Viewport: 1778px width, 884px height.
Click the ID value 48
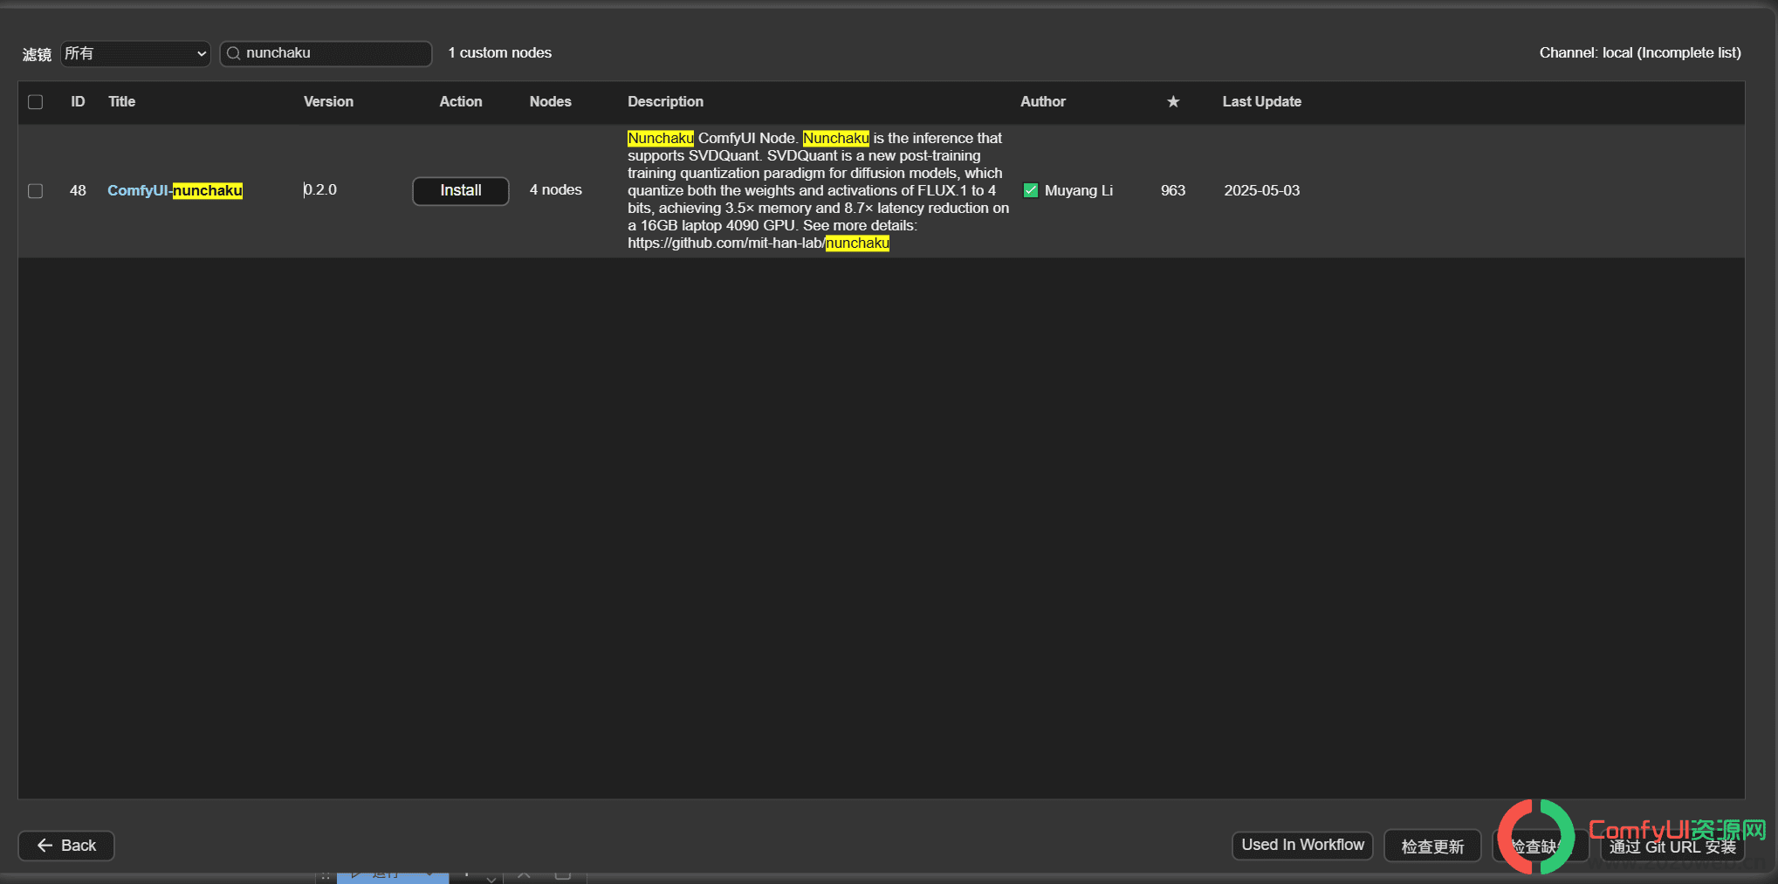[x=78, y=190]
